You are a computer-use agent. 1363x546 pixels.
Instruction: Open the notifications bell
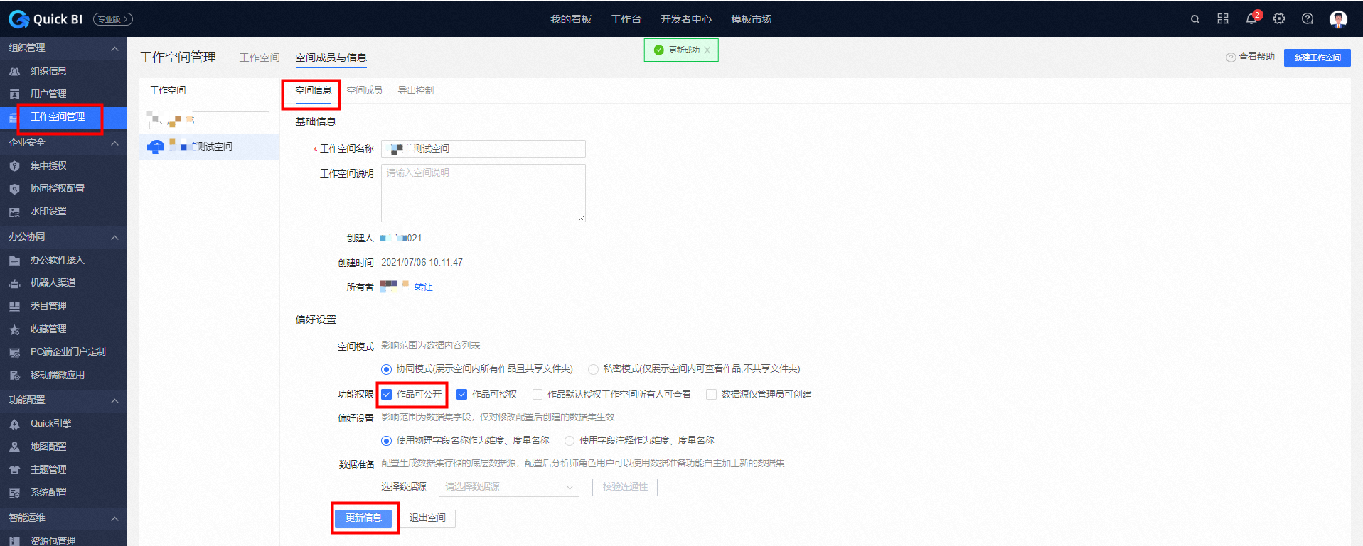(1251, 19)
